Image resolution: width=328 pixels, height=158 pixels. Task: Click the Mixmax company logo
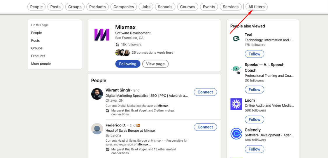pos(102,34)
